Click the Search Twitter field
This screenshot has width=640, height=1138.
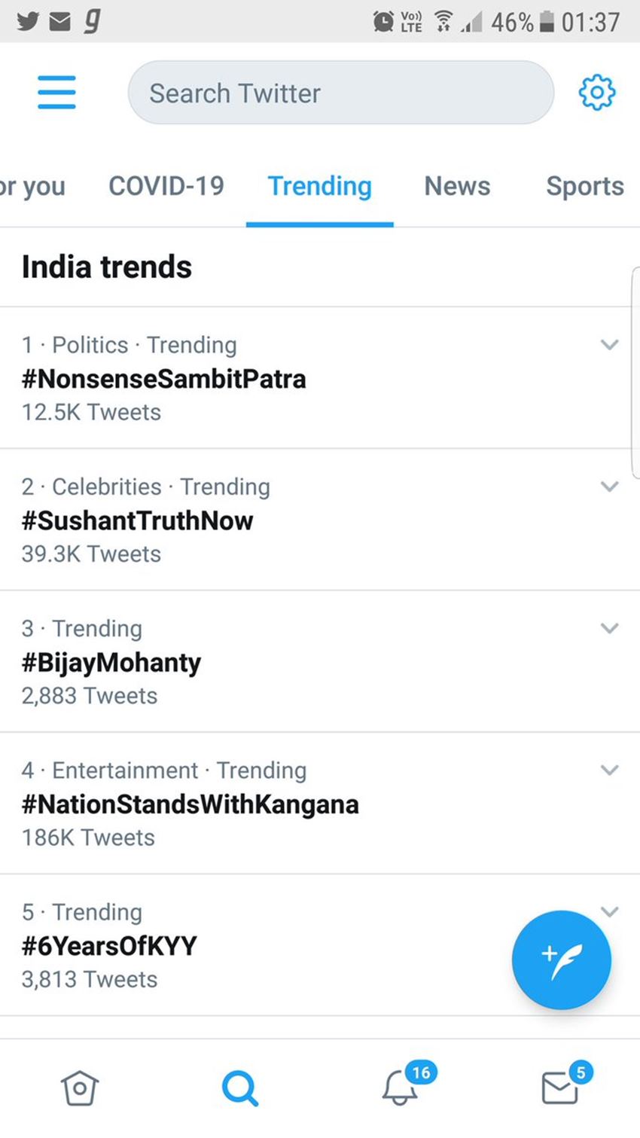point(340,93)
